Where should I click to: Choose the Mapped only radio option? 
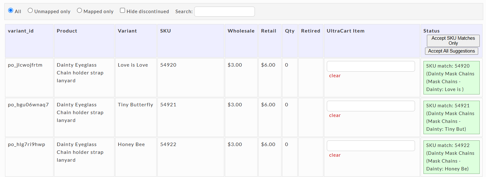[x=79, y=10]
